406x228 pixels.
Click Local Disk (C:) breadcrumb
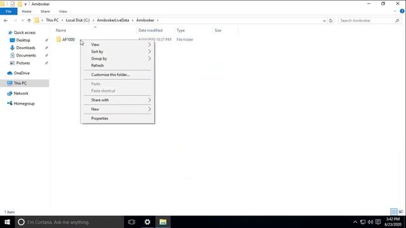pos(77,20)
